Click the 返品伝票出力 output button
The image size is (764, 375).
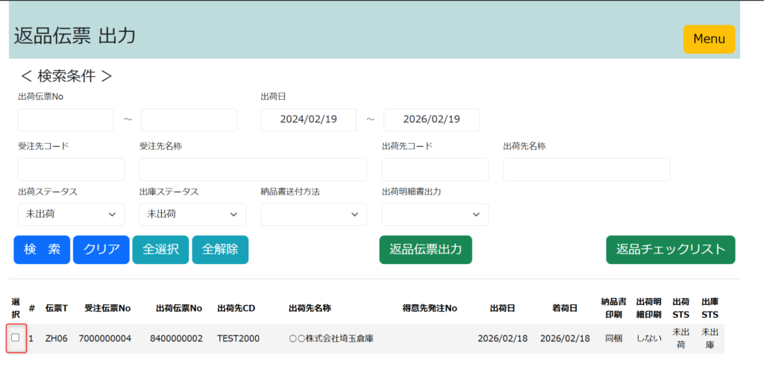point(425,250)
